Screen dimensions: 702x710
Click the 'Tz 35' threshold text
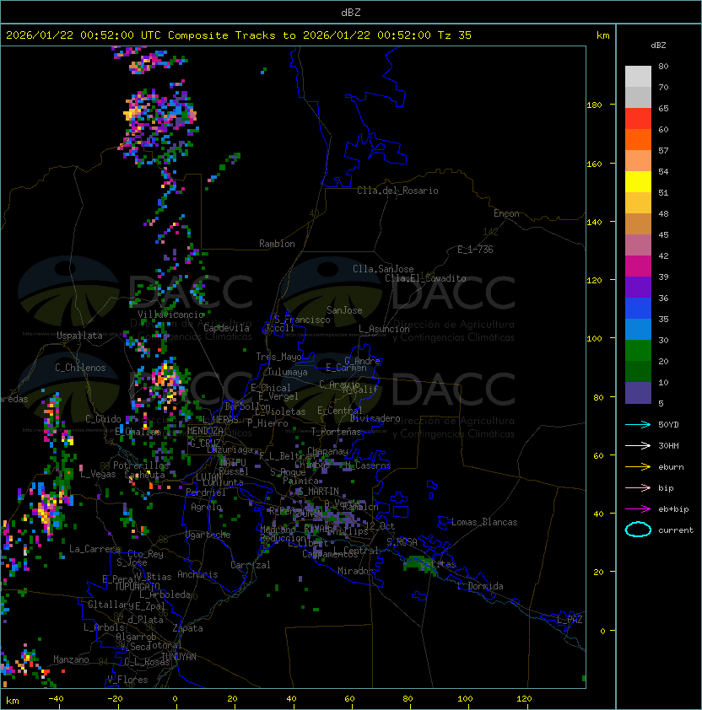tap(455, 35)
